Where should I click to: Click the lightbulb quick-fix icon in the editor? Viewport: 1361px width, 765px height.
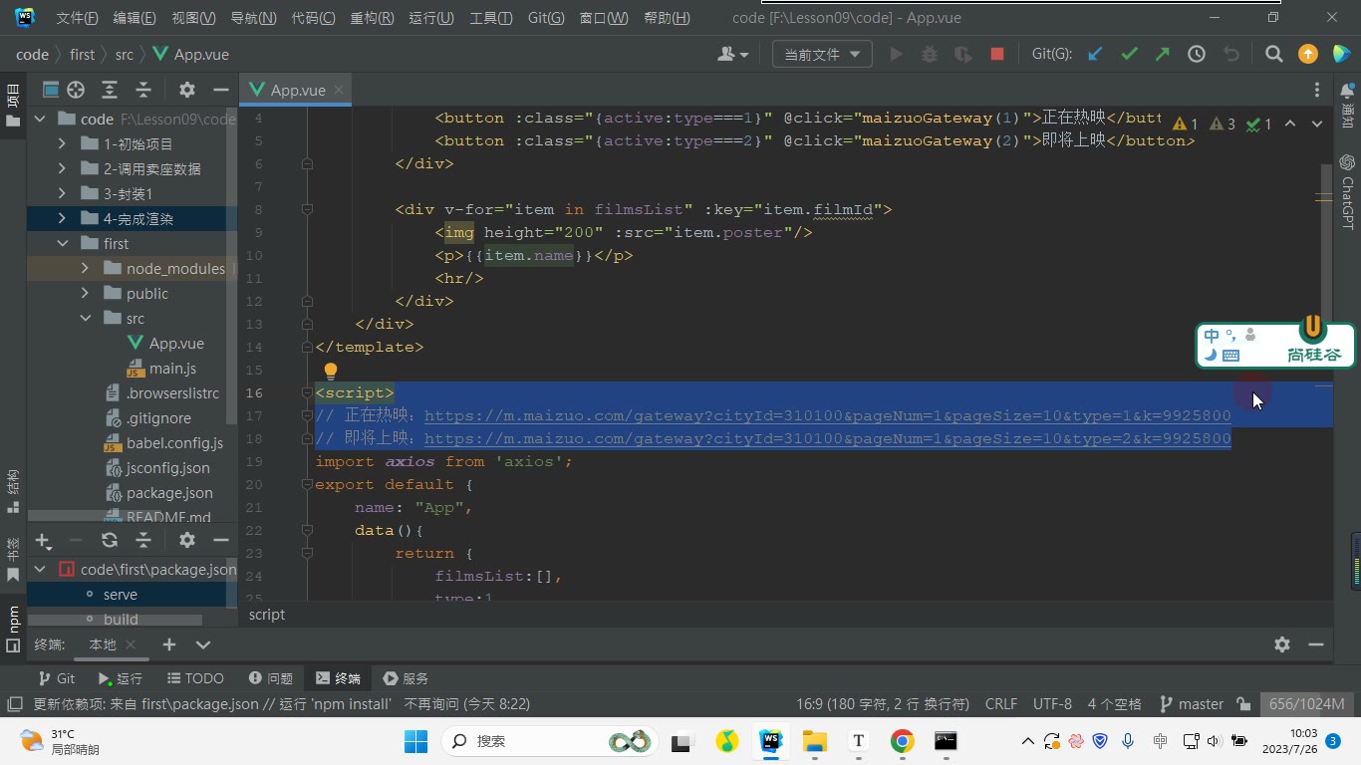pyautogui.click(x=331, y=372)
